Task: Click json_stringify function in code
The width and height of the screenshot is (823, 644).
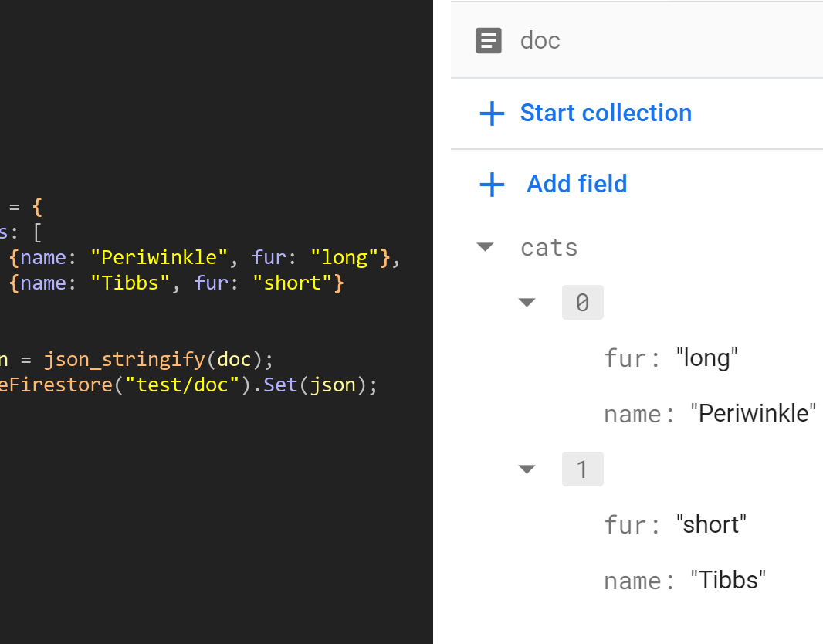Action: pos(124,359)
